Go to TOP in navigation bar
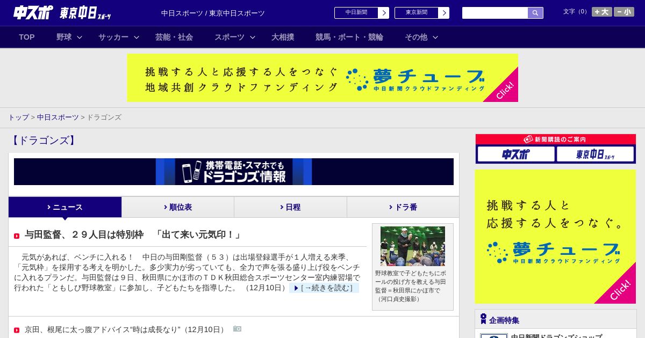Image resolution: width=645 pixels, height=338 pixels. 27,37
